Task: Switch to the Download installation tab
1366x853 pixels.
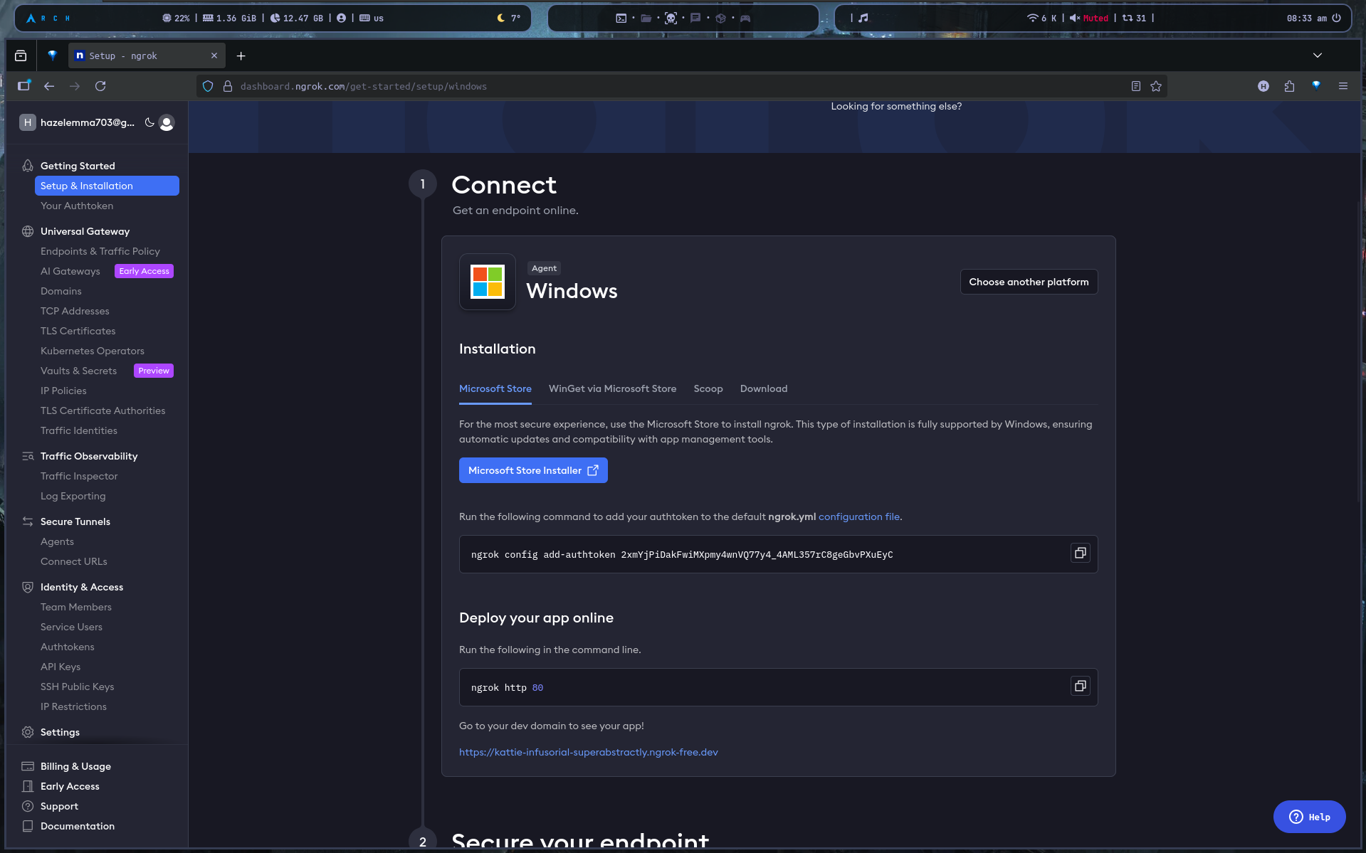Action: [x=763, y=388]
